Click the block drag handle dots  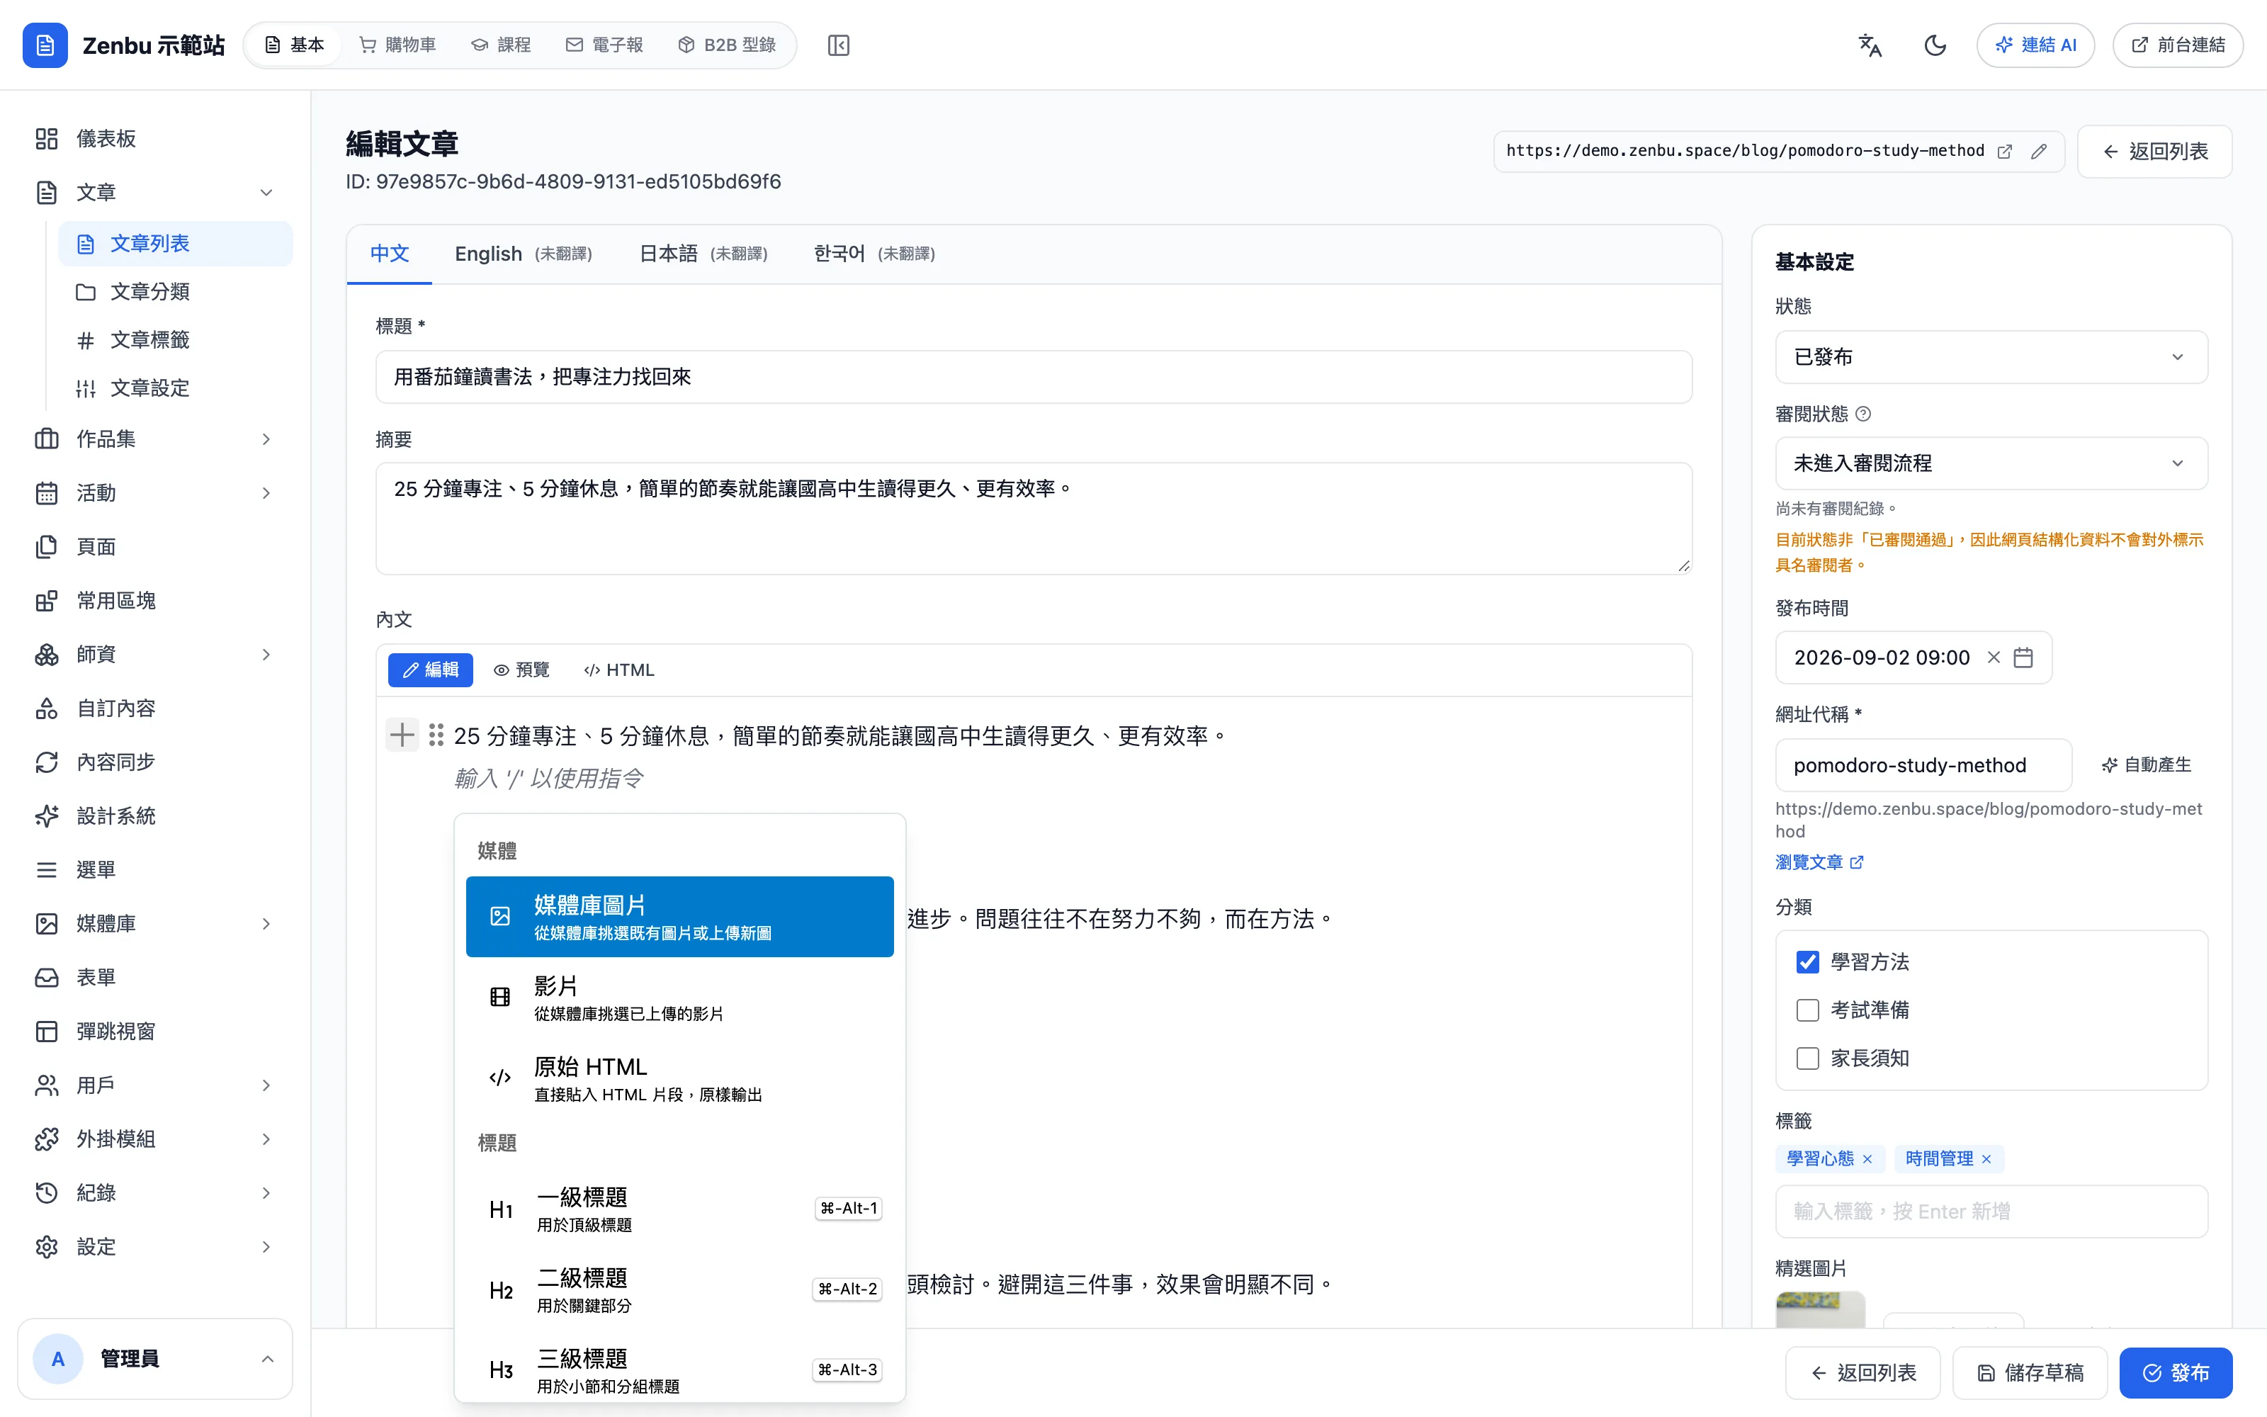[436, 735]
